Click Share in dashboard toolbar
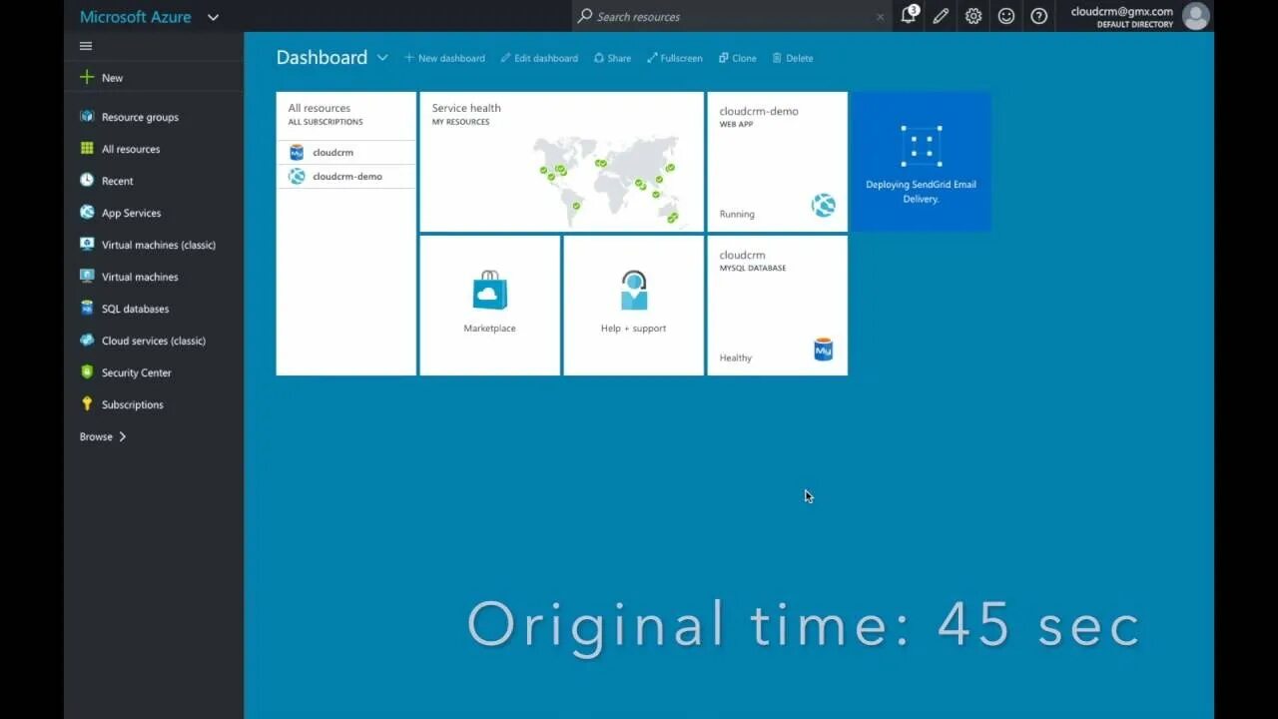This screenshot has width=1278, height=719. click(612, 58)
